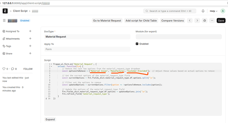Viewport: 228px width, 123px height.
Task: Add an assignee with Assigned To plus
Action: (x=30, y=31)
